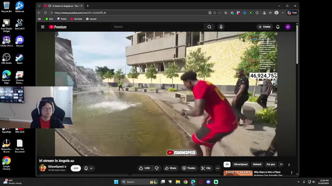332x186 pixels.
Task: Open the weather widget on taskbar
Action: [x=12, y=182]
